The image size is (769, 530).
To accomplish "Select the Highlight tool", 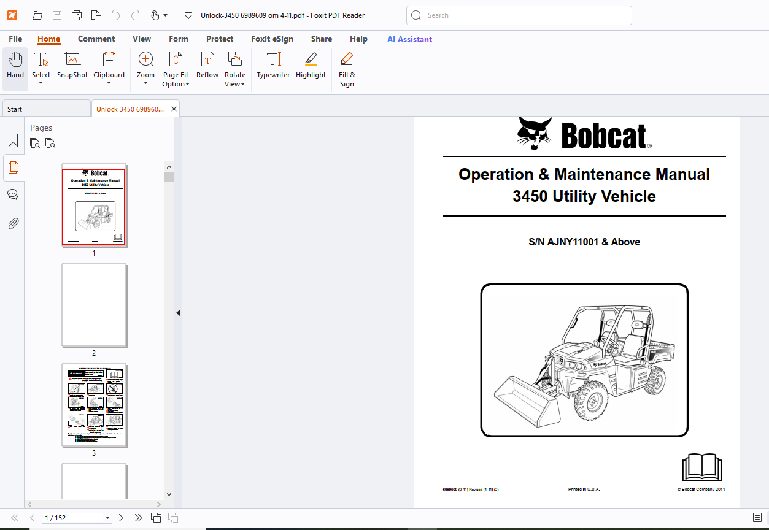I will pyautogui.click(x=311, y=64).
